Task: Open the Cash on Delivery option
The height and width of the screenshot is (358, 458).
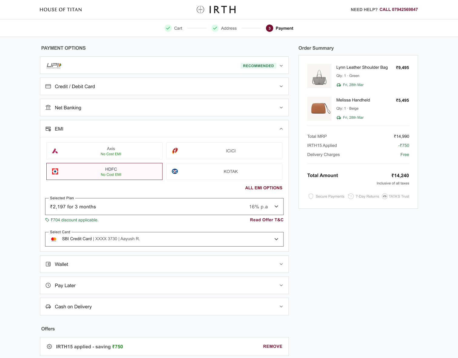Action: point(164,307)
